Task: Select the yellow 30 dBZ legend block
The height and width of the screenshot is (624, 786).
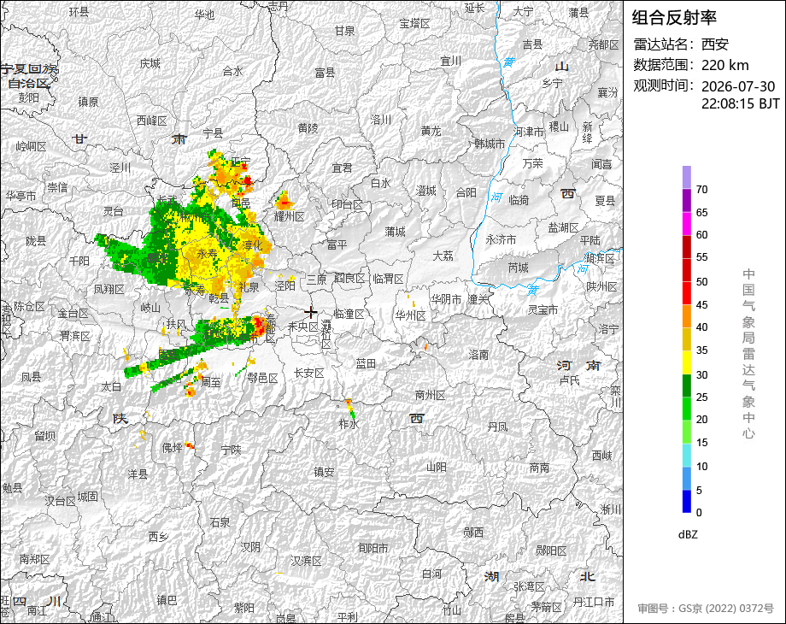Action: coord(687,362)
